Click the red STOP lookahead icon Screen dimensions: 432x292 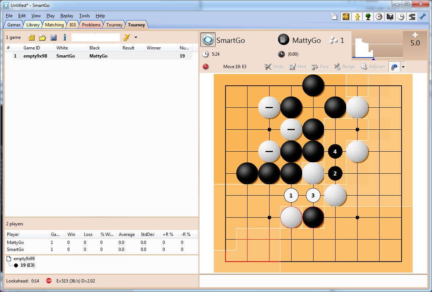pyautogui.click(x=49, y=281)
